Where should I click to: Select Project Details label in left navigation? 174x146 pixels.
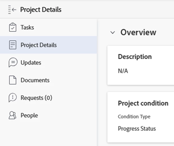tap(38, 45)
